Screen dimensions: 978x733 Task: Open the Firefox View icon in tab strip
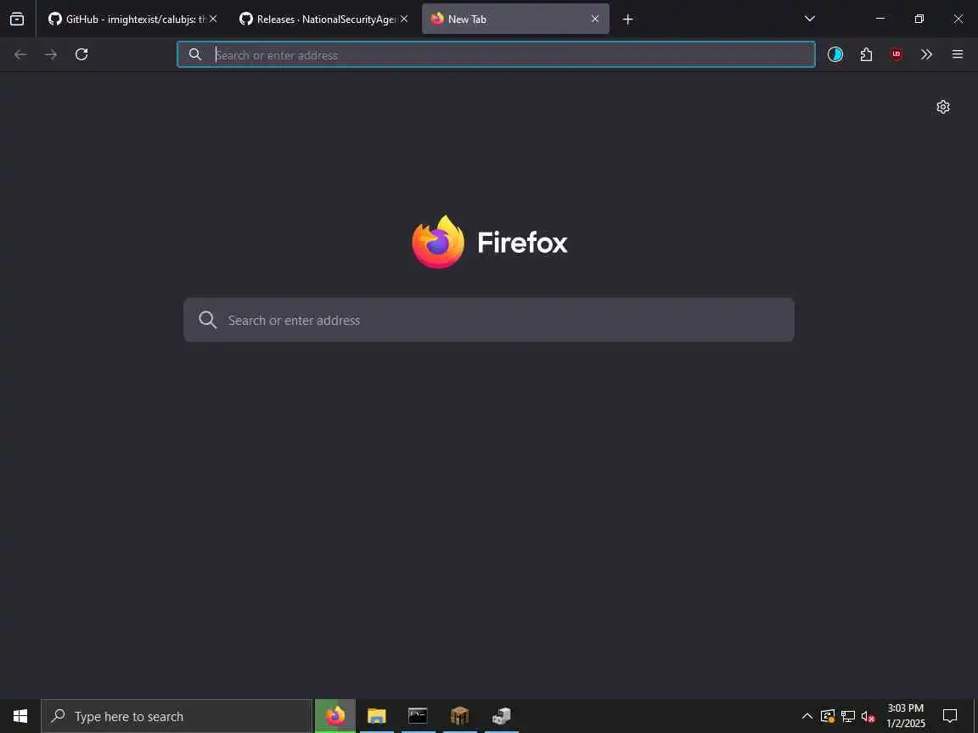tap(17, 19)
